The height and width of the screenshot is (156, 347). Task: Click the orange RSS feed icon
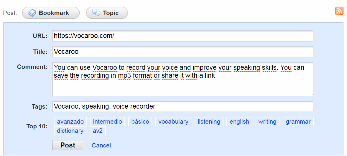click(x=339, y=11)
